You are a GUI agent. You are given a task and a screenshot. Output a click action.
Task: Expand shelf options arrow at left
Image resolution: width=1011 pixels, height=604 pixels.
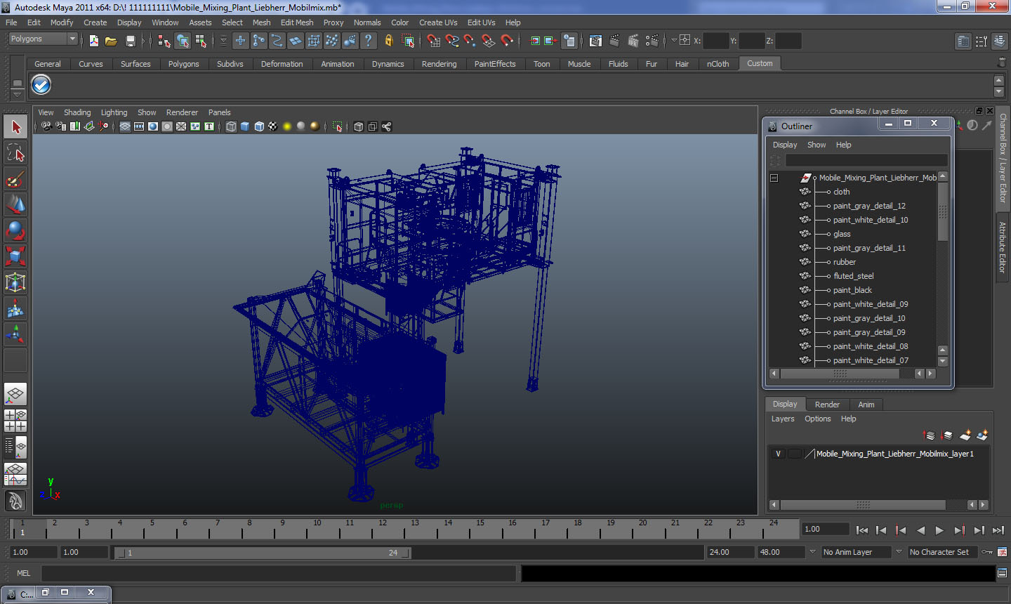pyautogui.click(x=17, y=93)
